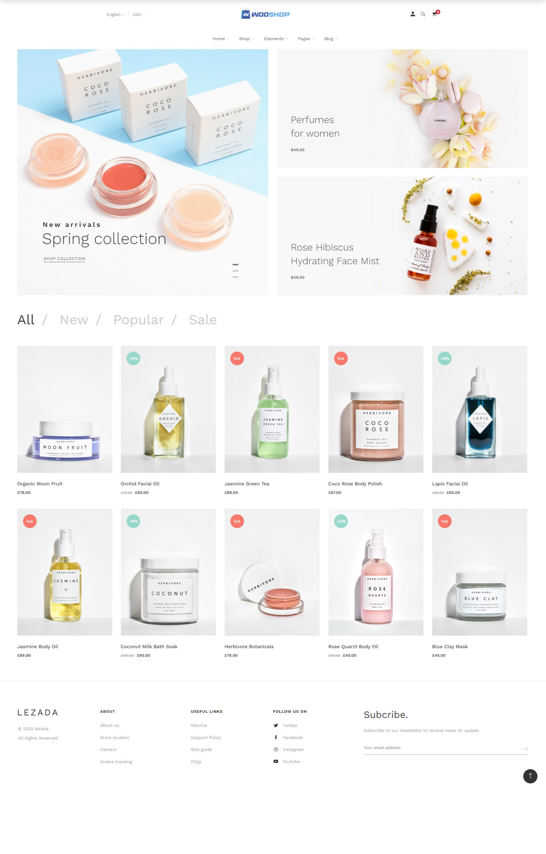Image resolution: width=546 pixels, height=854 pixels.
Task: Click the back-to-top arrow button
Action: 530,776
